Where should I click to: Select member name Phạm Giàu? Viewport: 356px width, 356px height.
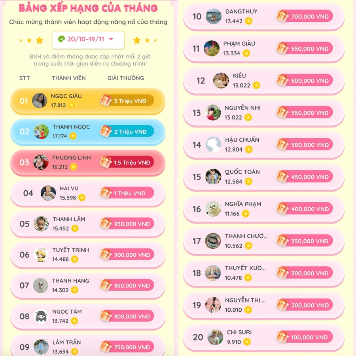[239, 44]
